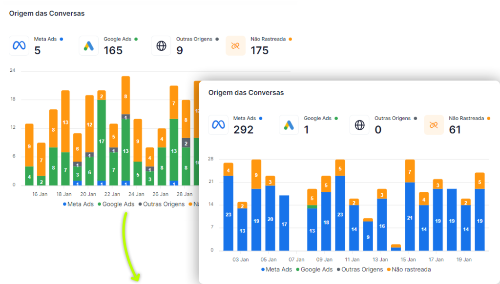Select the orange bar segment labeled 13
The image size is (500, 284).
point(65,122)
